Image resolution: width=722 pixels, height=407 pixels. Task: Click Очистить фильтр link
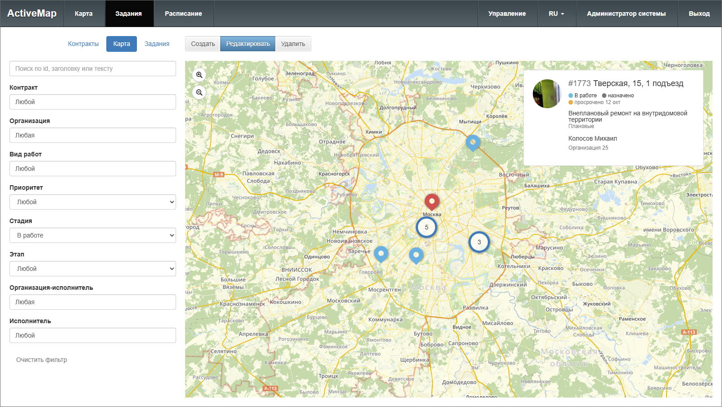(41, 360)
